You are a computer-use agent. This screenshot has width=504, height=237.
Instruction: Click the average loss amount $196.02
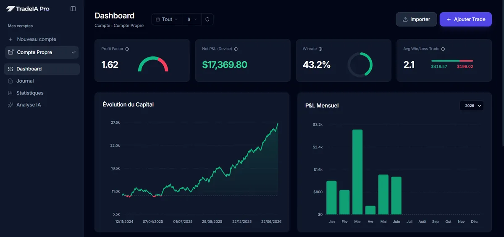pyautogui.click(x=465, y=67)
